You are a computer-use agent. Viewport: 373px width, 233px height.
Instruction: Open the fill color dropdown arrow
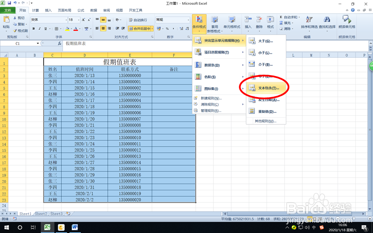click(71, 29)
